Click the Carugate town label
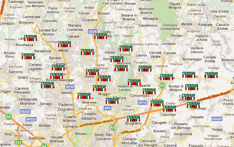 pyautogui.click(x=159, y=123)
